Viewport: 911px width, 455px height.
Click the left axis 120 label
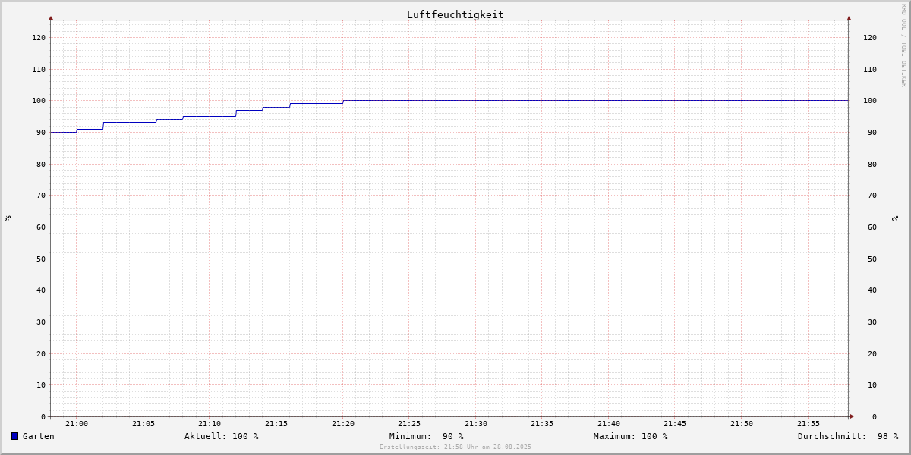39,37
